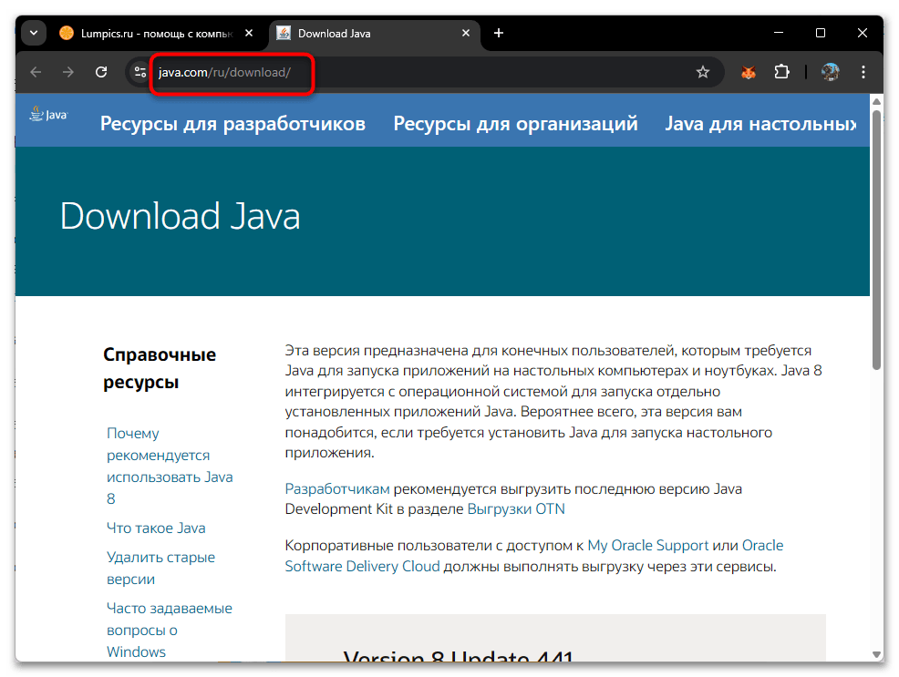Open the Extensions puzzle icon

tap(781, 72)
